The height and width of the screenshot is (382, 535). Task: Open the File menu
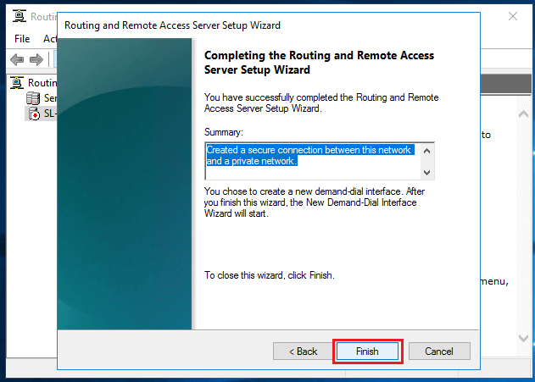[22, 39]
